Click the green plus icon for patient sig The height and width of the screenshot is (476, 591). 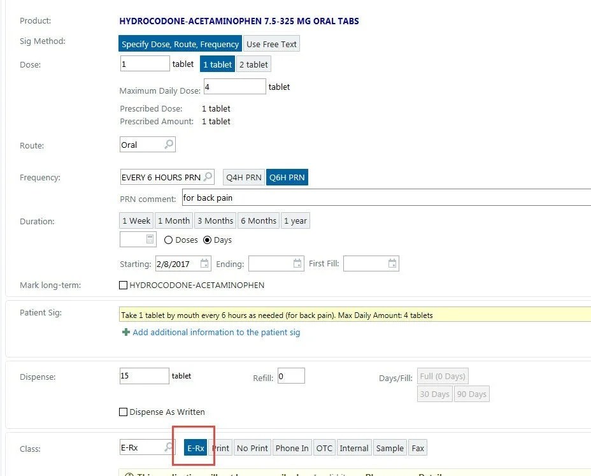pos(126,332)
